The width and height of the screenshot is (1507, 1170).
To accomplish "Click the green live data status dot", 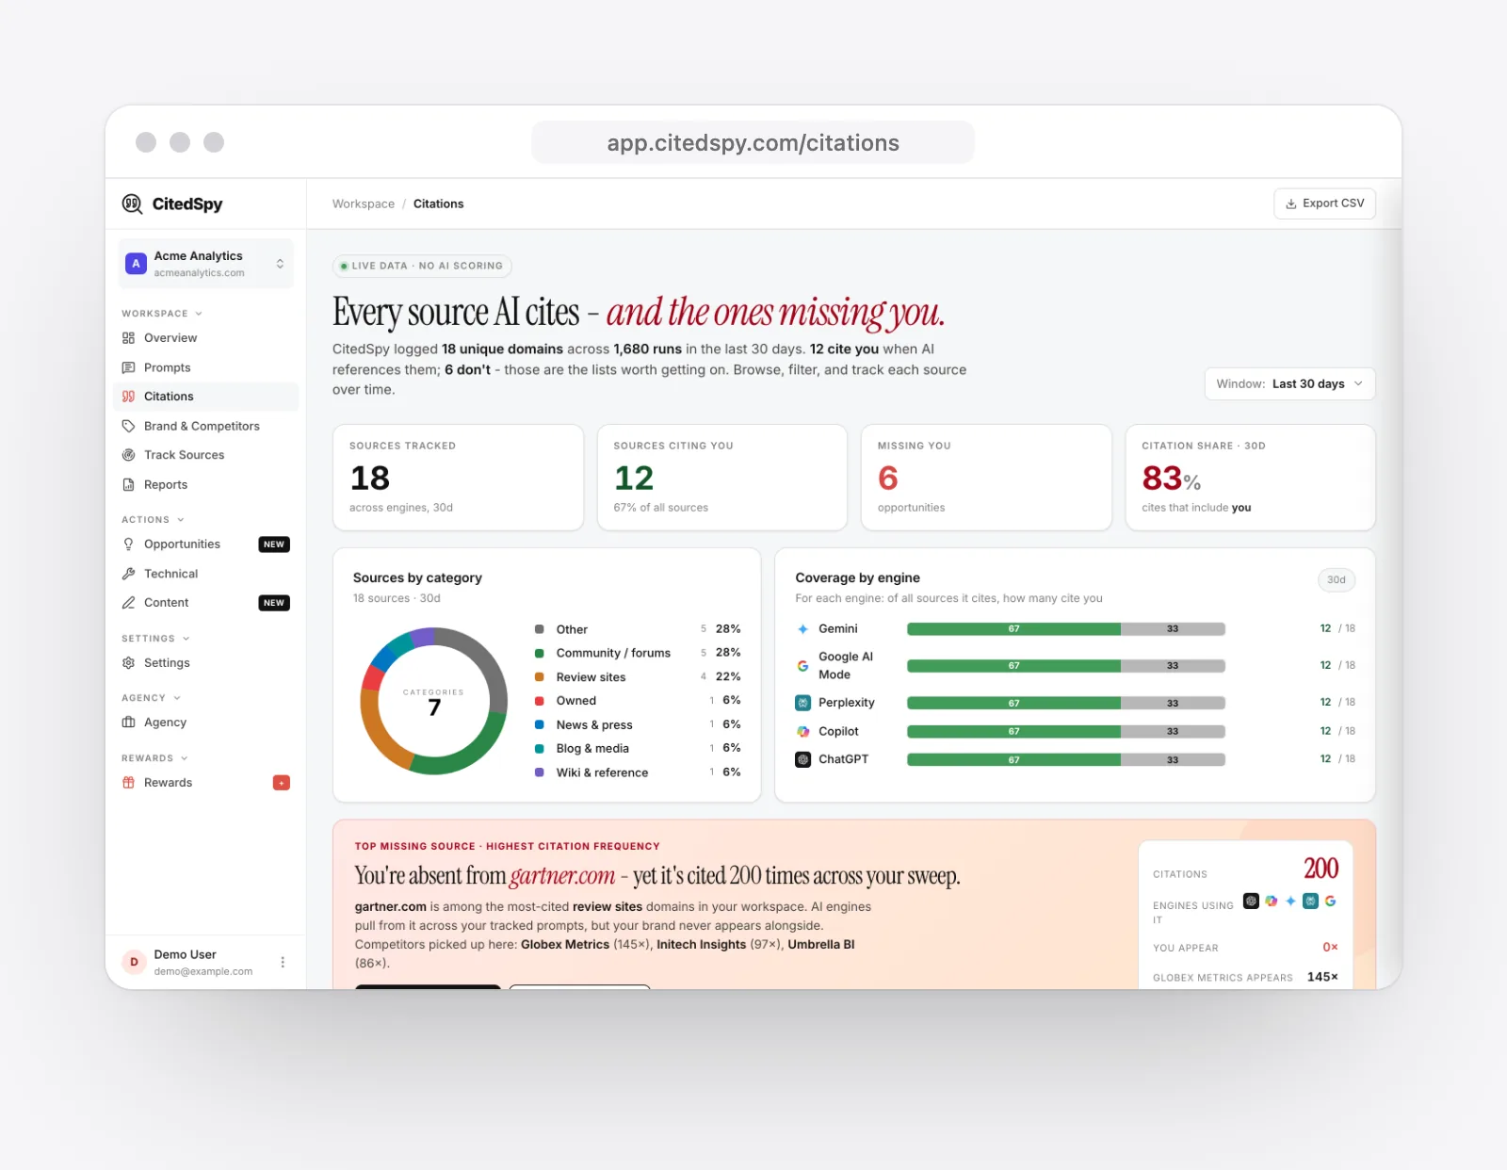I will (344, 267).
